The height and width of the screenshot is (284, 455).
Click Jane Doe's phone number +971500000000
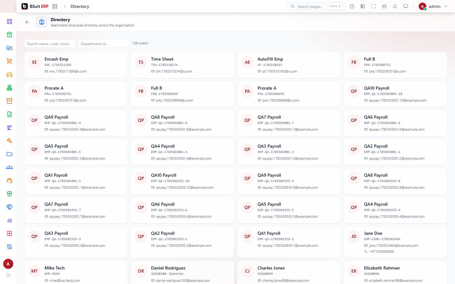(381, 251)
